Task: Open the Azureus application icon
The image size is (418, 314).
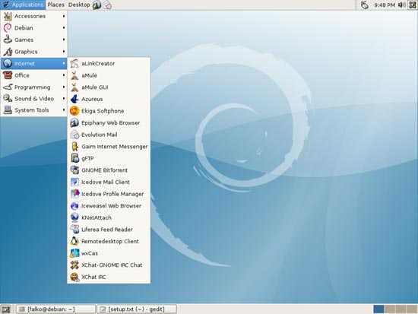Action: [x=74, y=99]
